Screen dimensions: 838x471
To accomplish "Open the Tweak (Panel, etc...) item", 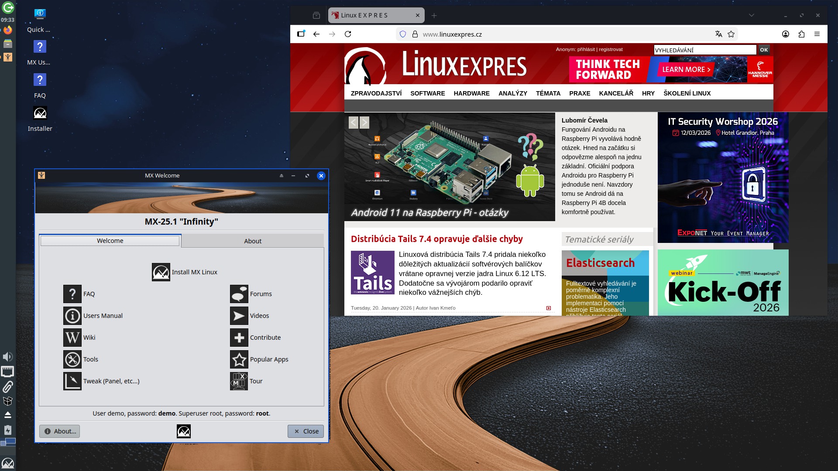I will click(x=72, y=381).
